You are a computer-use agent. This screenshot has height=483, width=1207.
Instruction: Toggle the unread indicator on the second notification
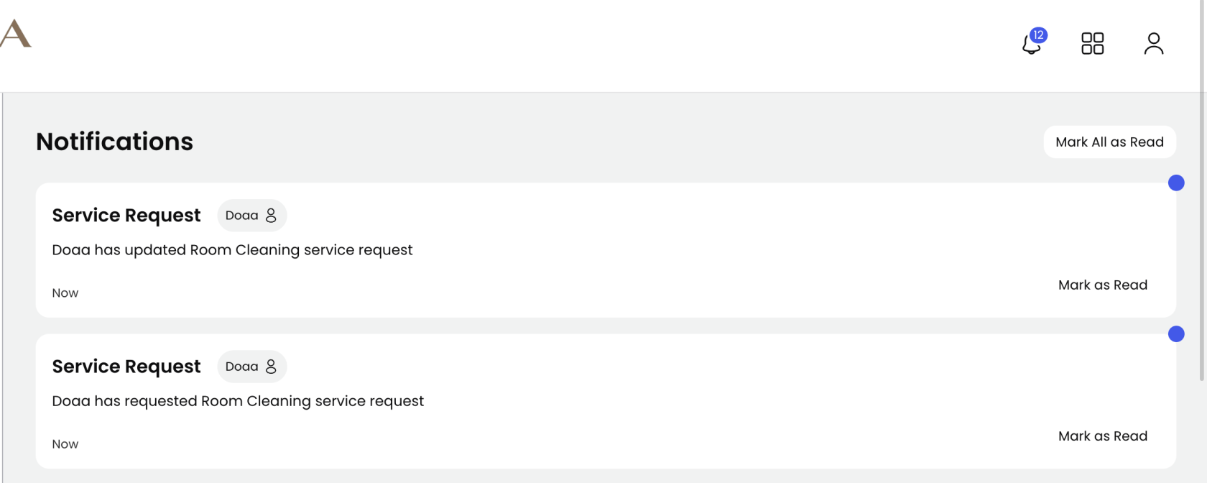[1177, 333]
